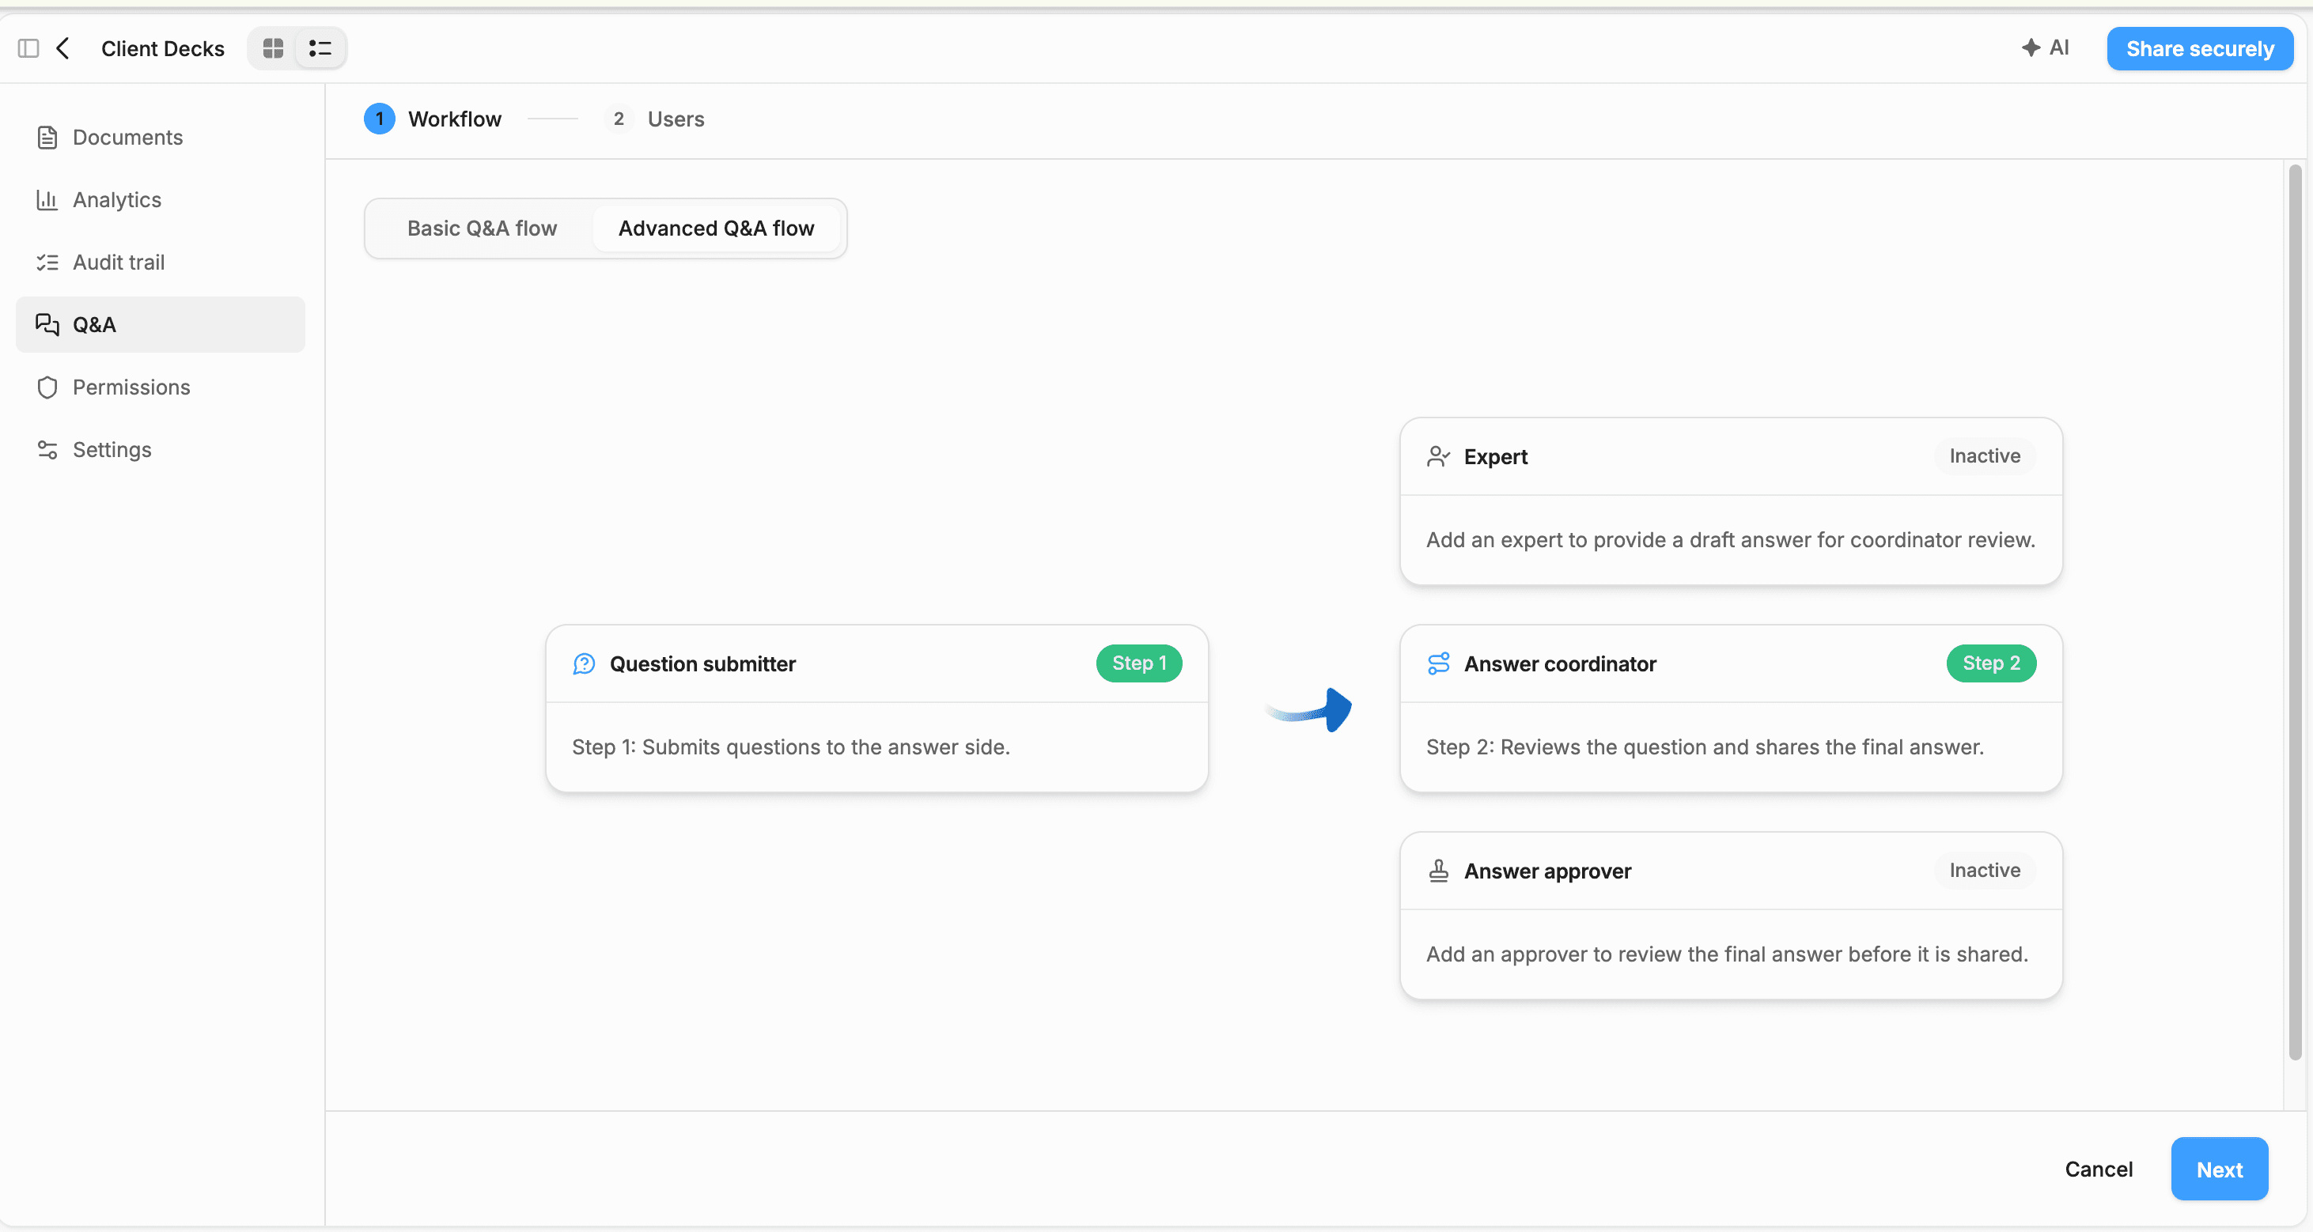Viewport: 2313px width, 1232px height.
Task: Select the Question submitter card title
Action: tap(703, 664)
